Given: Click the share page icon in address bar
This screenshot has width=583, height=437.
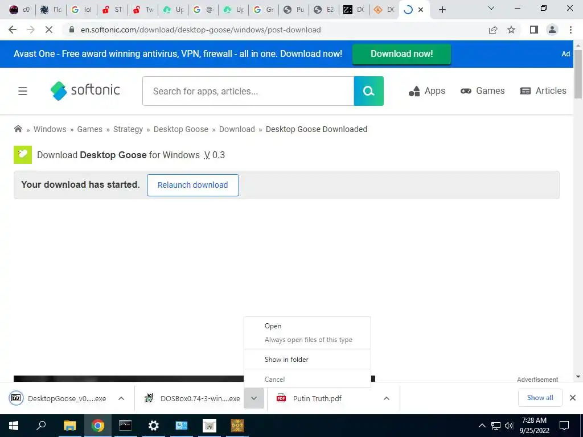Looking at the screenshot, I should coord(493,30).
